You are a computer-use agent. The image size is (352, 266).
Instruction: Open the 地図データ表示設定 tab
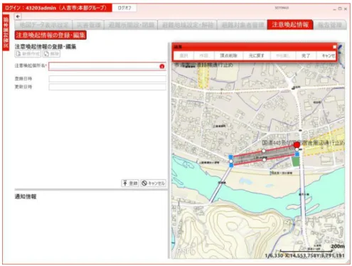pos(43,25)
